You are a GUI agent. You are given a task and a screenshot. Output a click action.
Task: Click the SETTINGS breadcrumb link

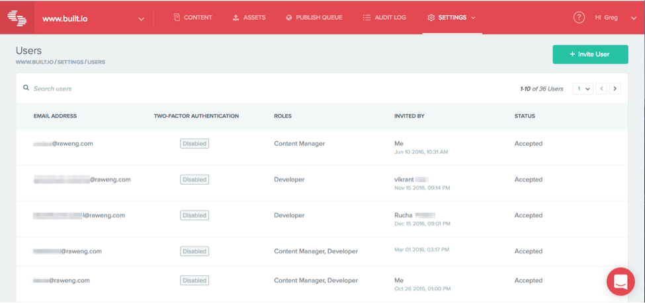tap(70, 63)
